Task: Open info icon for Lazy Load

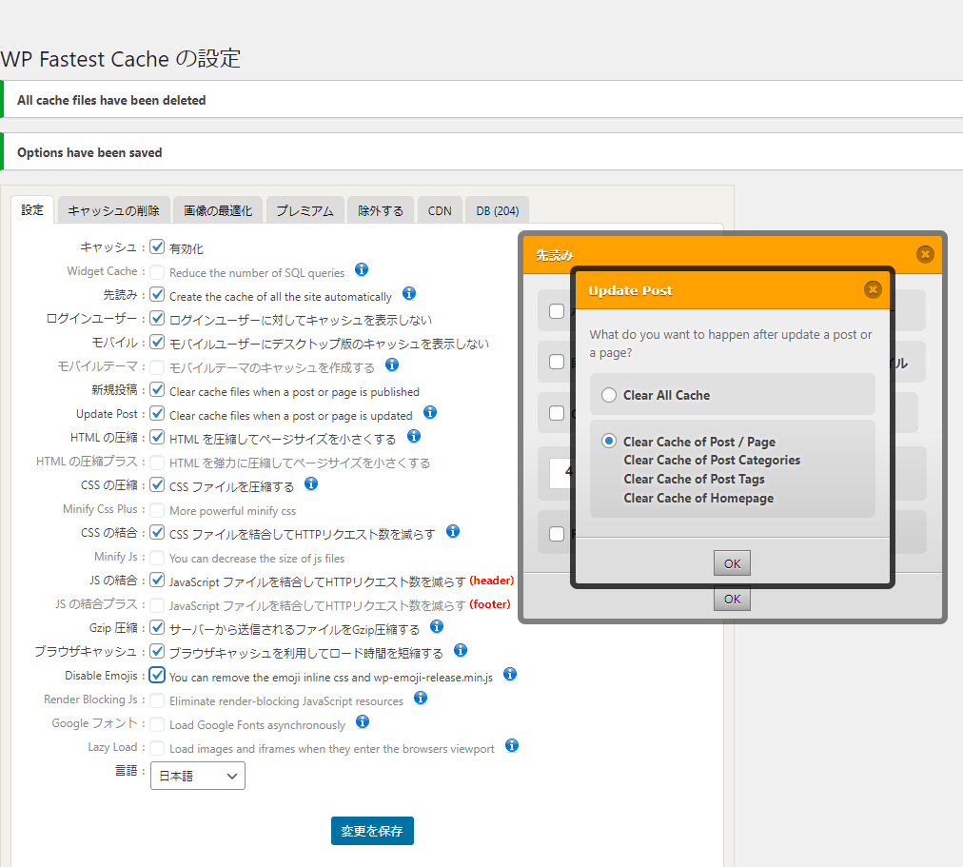Action: click(x=512, y=745)
